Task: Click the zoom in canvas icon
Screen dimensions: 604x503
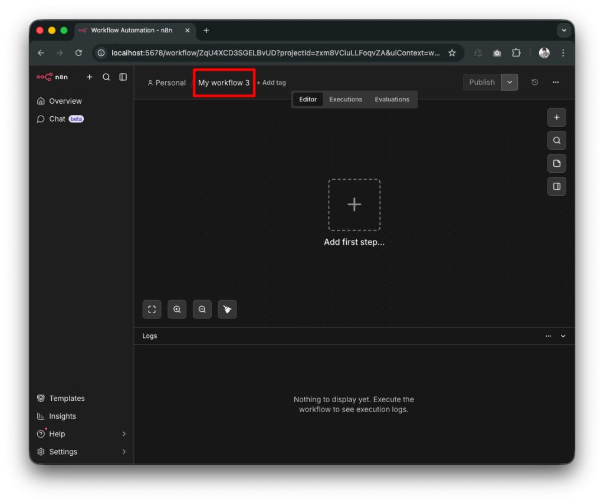Action: [x=177, y=310]
